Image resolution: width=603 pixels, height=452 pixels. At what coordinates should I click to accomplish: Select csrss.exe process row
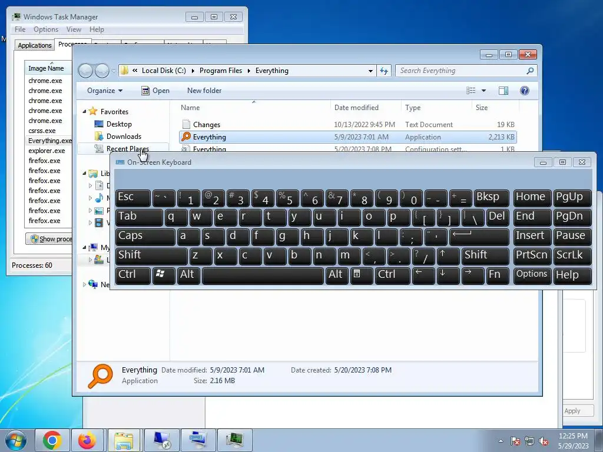pos(49,131)
